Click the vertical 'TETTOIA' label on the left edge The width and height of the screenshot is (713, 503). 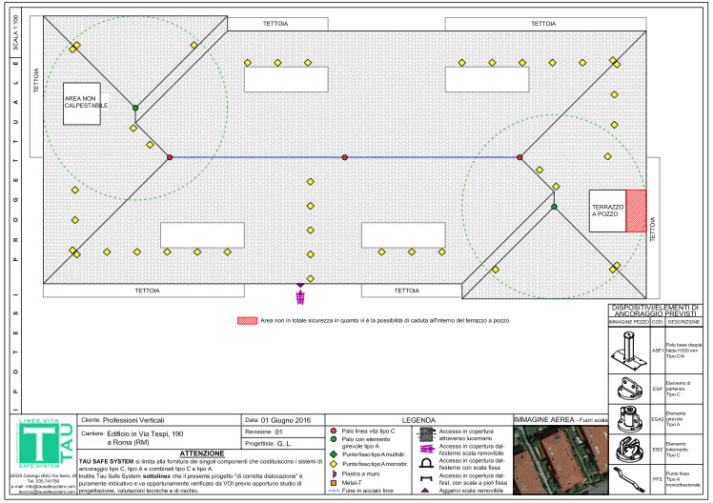36,80
